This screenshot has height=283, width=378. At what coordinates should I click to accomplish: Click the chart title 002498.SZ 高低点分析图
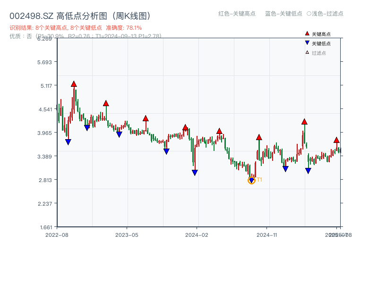(x=80, y=16)
